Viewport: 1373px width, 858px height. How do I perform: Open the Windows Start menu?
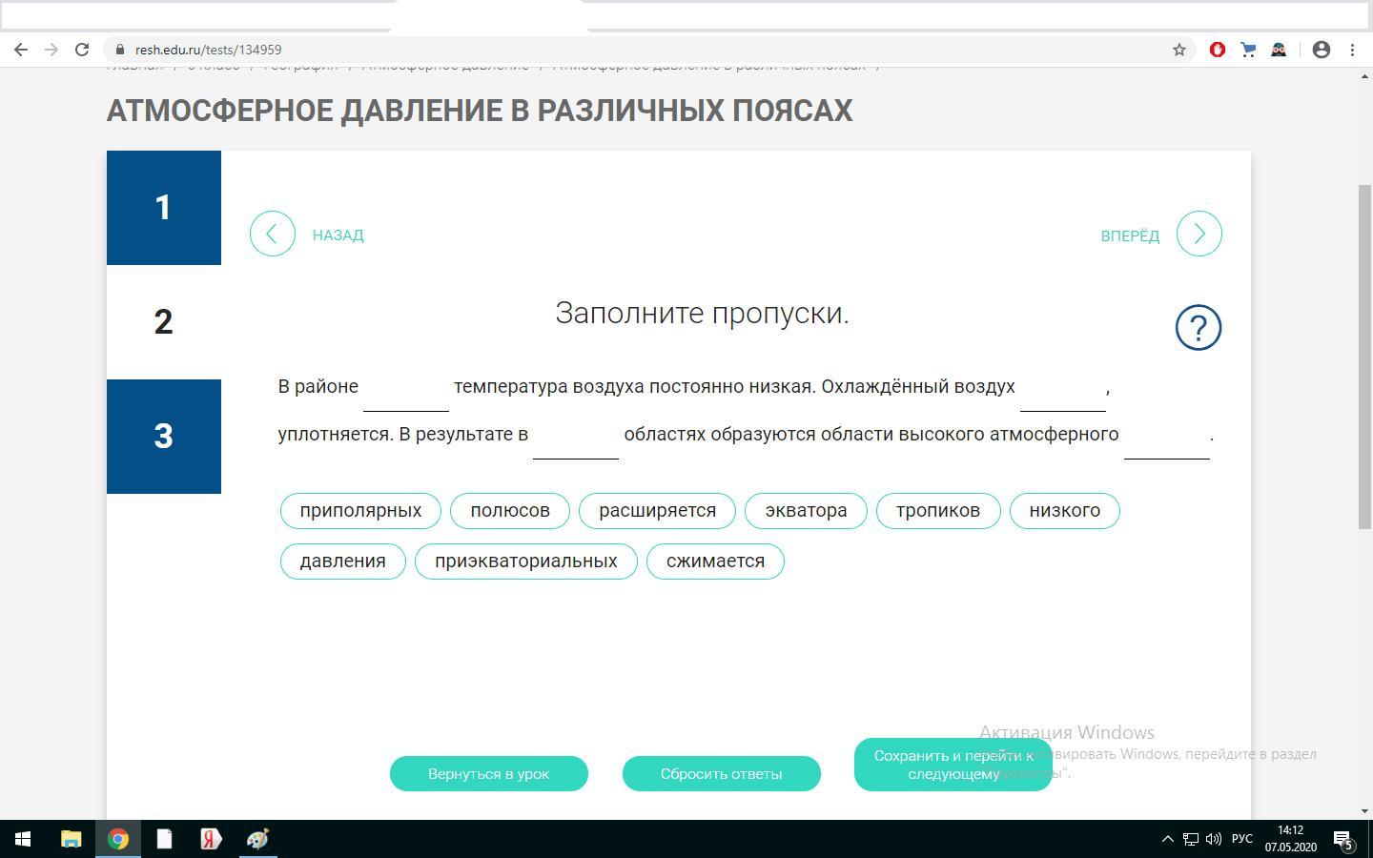[23, 839]
